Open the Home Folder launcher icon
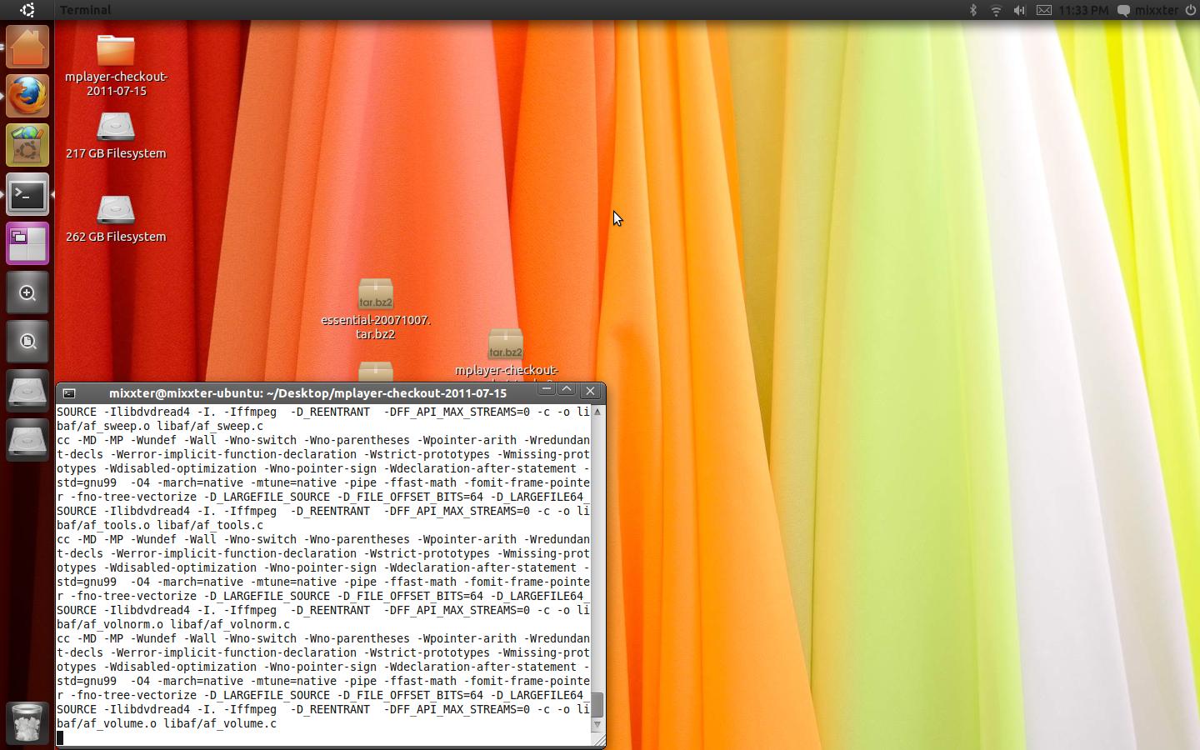1200x750 pixels. pos(27,47)
